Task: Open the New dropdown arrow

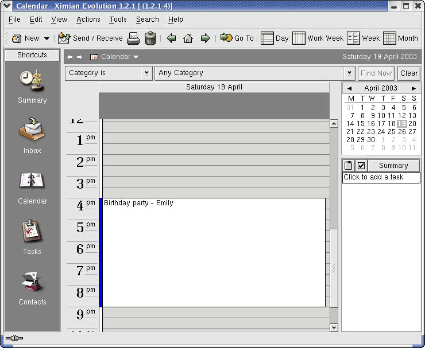Action: click(x=47, y=38)
